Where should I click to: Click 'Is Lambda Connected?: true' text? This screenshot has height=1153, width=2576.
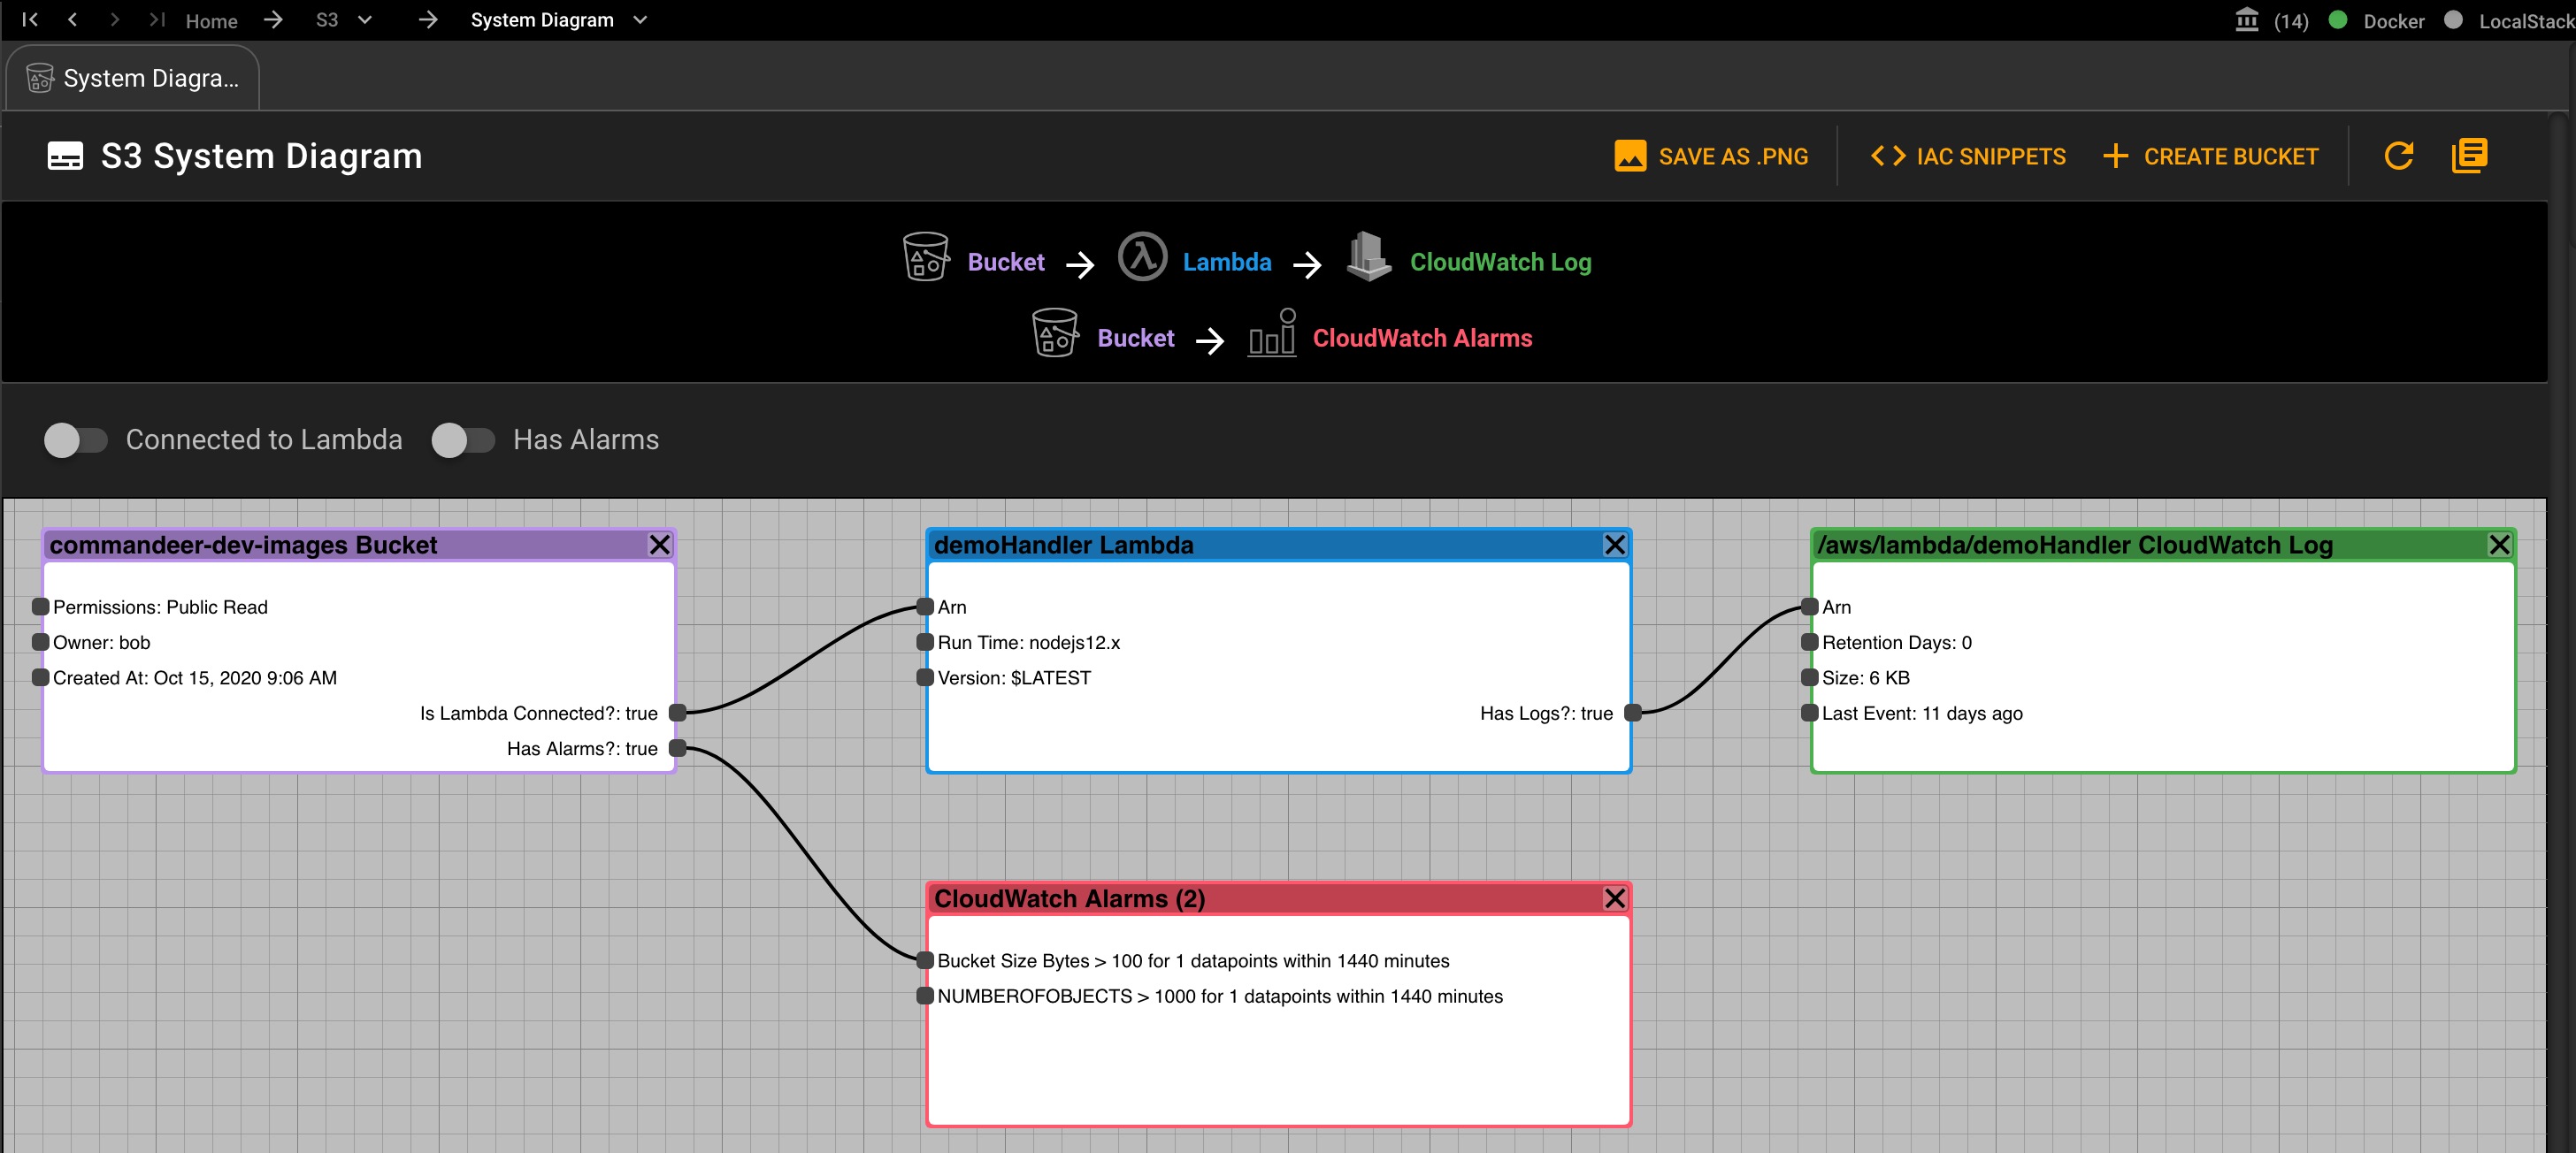pyautogui.click(x=538, y=714)
